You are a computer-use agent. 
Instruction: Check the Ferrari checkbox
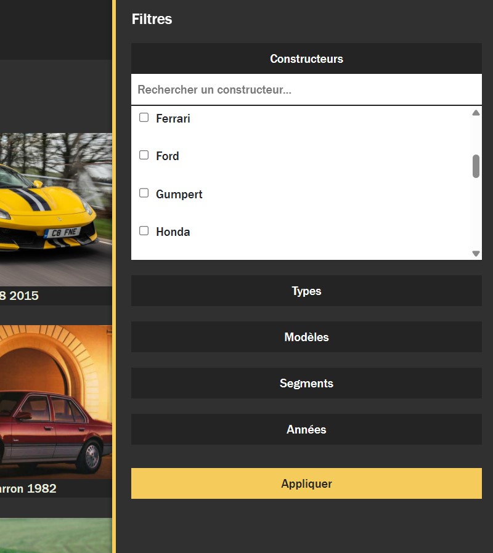coord(144,118)
